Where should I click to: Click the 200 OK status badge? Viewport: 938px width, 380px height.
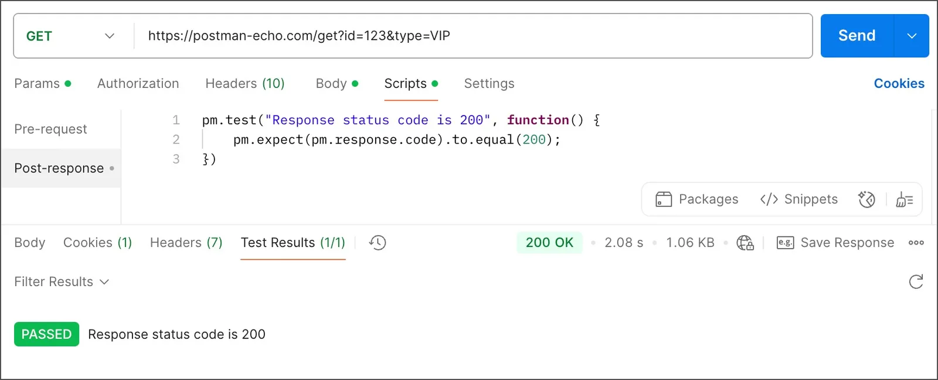click(549, 243)
